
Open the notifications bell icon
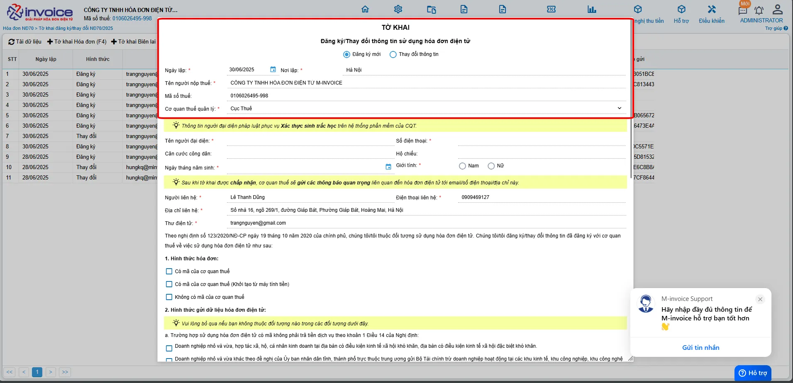[759, 10]
